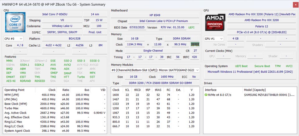The image size is (299, 136).
Task: Click the module clock 1600 MHz field
Action: click(167, 77)
